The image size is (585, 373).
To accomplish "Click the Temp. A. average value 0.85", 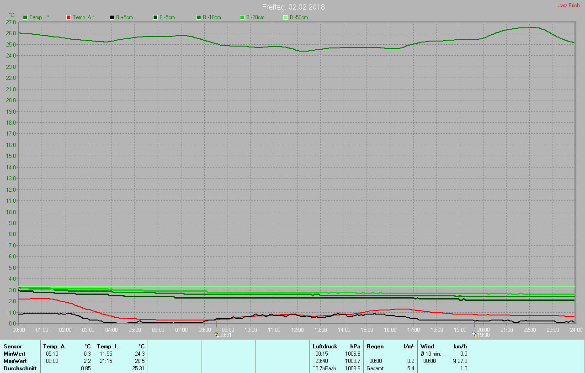I will point(86,368).
